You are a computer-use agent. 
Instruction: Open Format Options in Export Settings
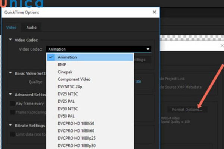(x=187, y=110)
